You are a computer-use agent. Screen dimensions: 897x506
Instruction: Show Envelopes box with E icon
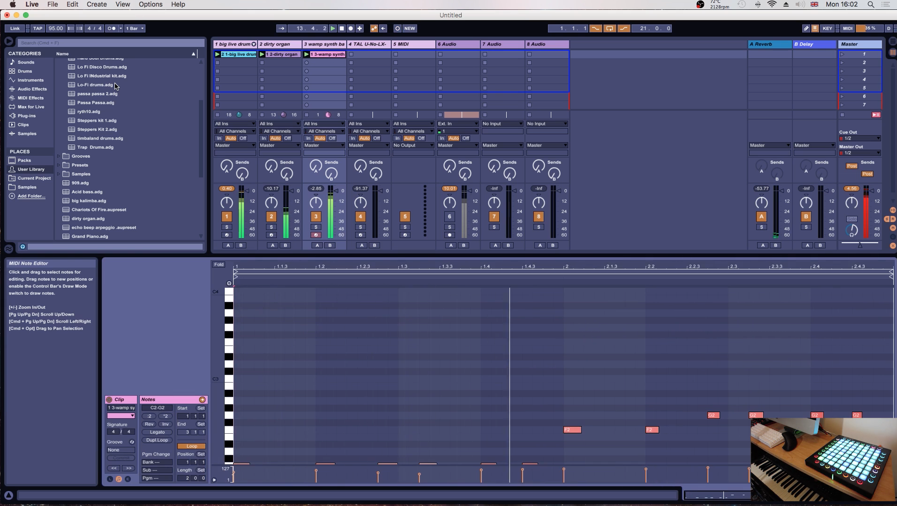pos(128,479)
